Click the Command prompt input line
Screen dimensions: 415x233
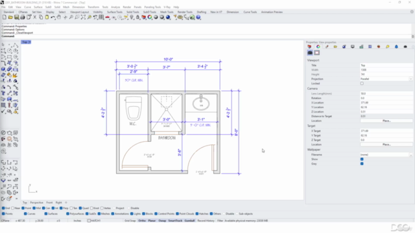[x=206, y=36]
